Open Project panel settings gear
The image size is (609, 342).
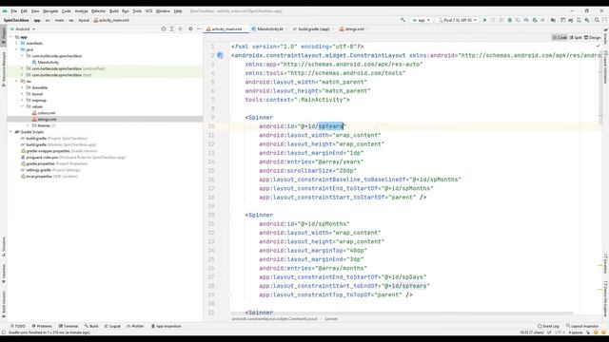pos(190,28)
